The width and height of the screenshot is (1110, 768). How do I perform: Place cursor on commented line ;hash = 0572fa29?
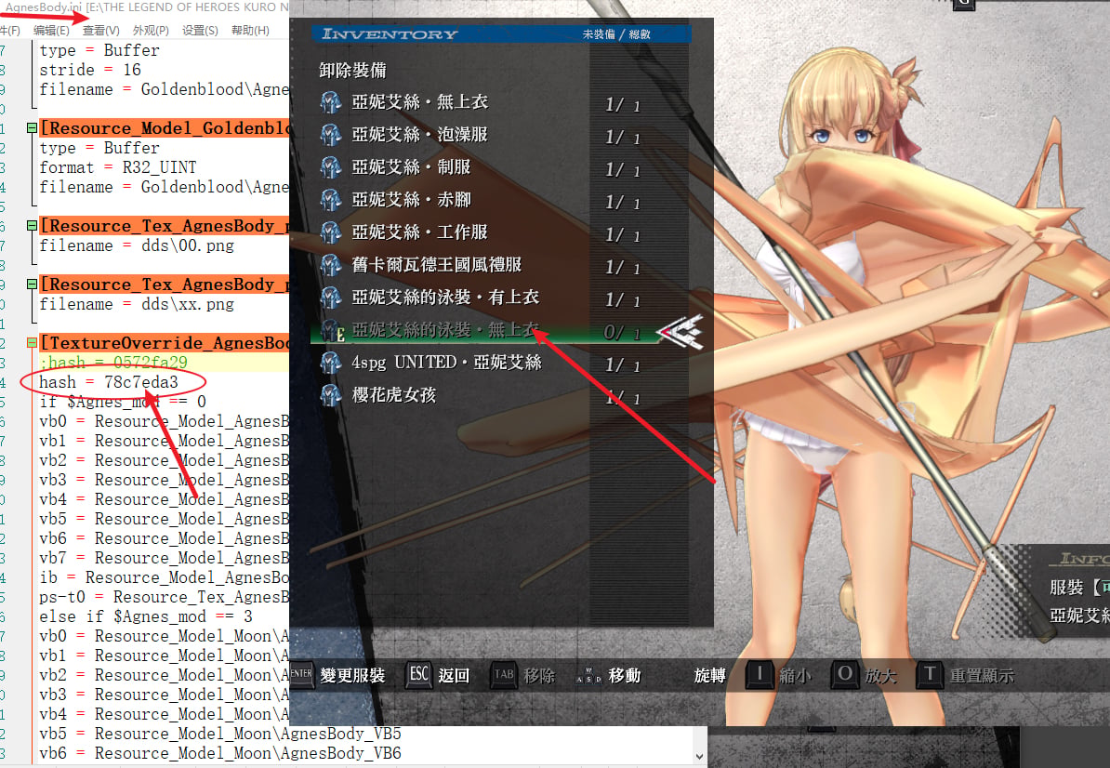click(x=113, y=363)
